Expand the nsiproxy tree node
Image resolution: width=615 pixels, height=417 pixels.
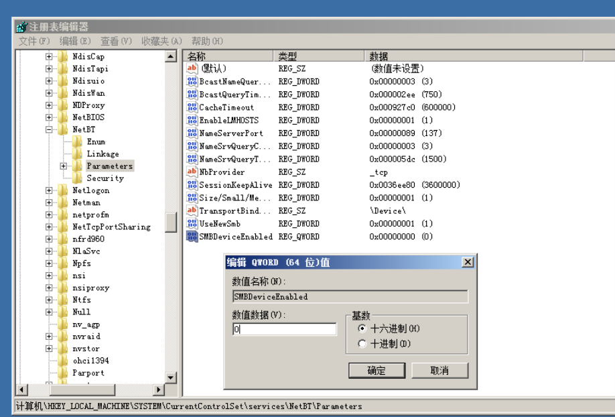(49, 288)
